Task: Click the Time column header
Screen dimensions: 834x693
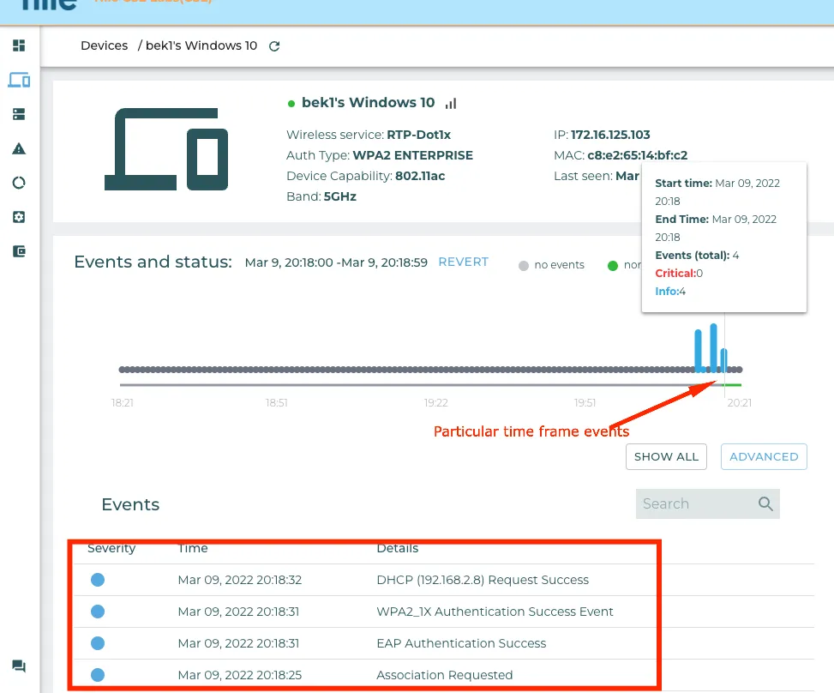Action: (x=193, y=548)
